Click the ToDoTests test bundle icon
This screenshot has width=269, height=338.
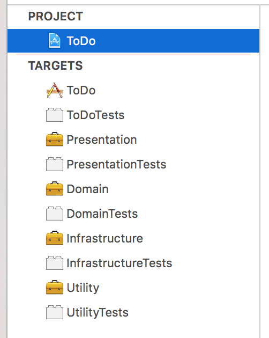click(x=55, y=115)
